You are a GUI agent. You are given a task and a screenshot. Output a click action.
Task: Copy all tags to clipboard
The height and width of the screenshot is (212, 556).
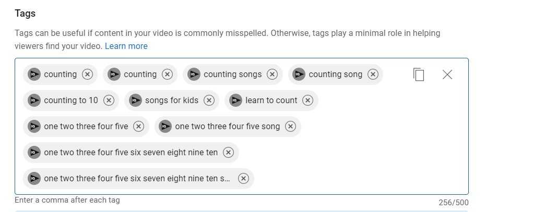[418, 74]
